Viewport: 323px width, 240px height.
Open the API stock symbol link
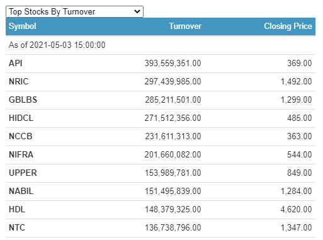15,63
